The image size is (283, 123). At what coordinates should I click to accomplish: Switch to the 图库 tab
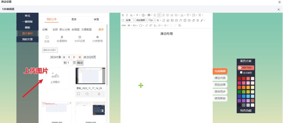pos(74,19)
